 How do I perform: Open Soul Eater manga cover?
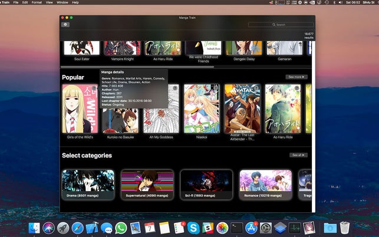click(x=82, y=48)
